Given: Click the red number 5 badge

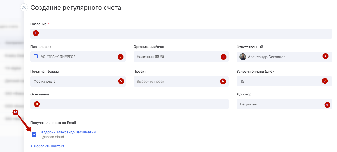Looking at the screenshot, I should pyautogui.click(x=121, y=81).
